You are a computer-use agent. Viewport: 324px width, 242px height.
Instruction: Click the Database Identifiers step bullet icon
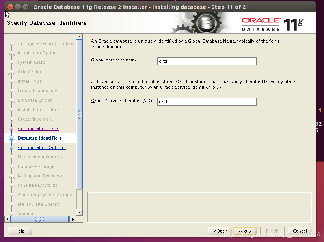point(12,138)
